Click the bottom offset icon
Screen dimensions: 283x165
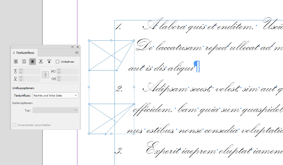(x=15, y=78)
